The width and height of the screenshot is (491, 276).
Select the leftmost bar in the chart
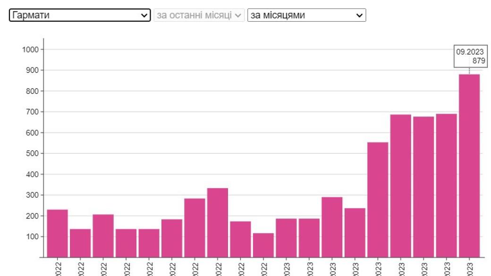coord(57,233)
